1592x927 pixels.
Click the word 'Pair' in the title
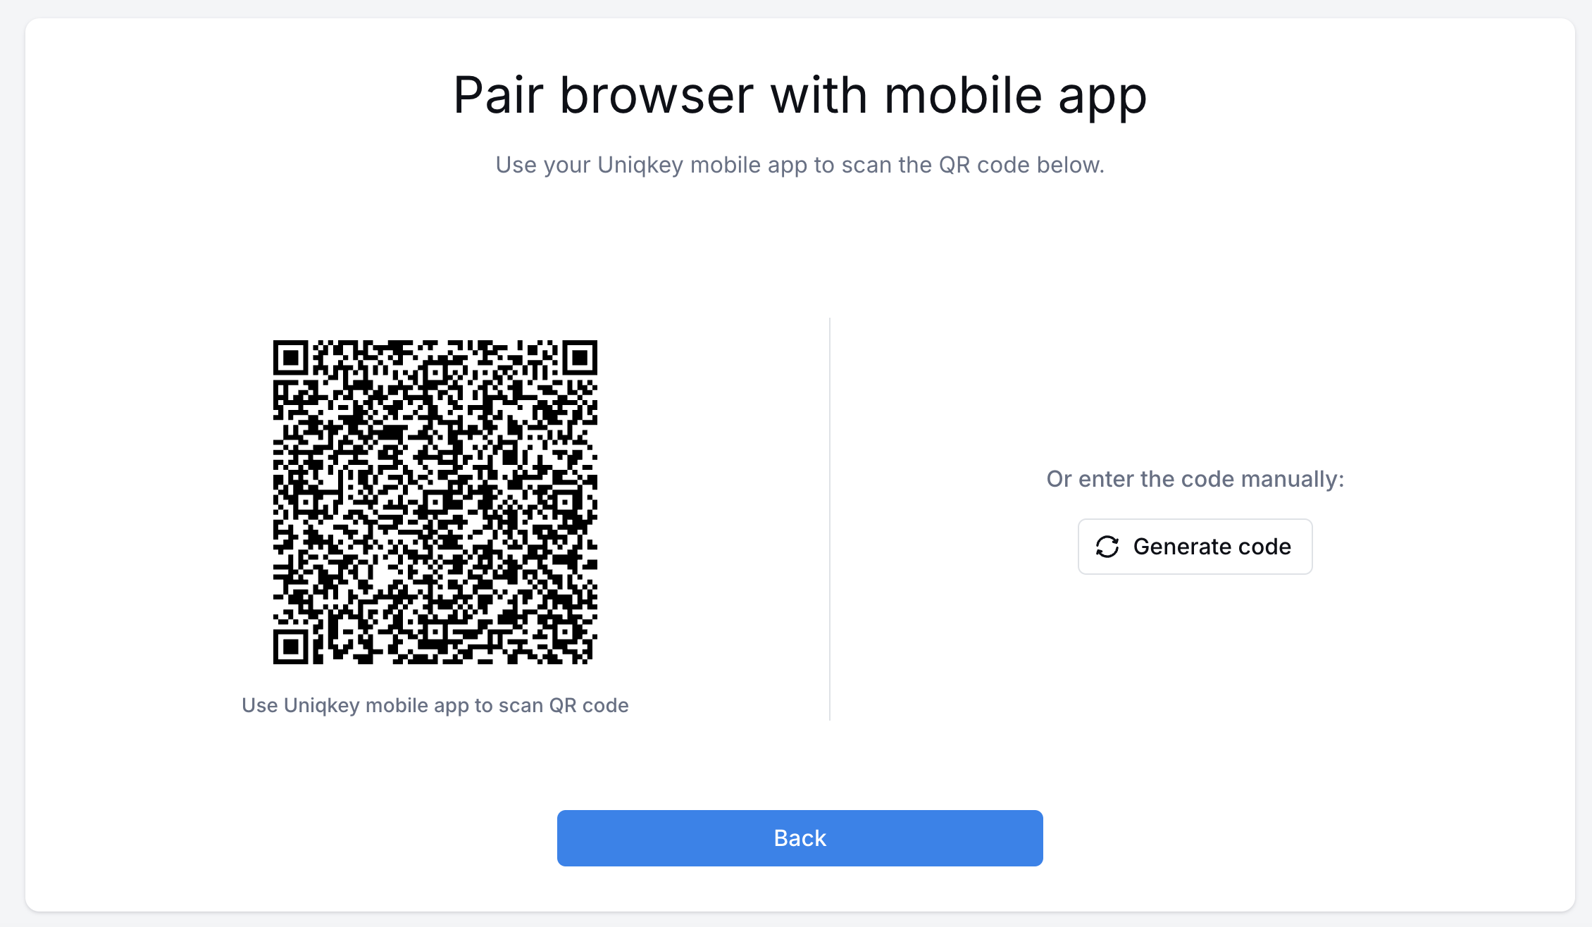(x=498, y=96)
